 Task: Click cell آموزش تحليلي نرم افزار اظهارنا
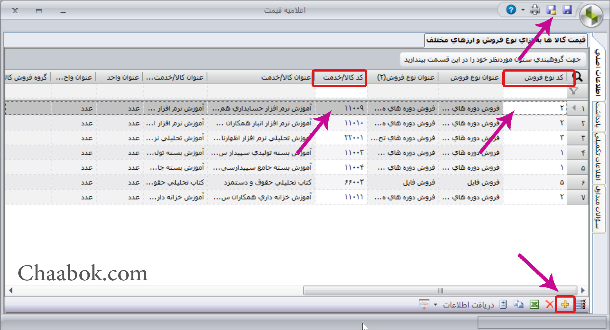pos(262,138)
